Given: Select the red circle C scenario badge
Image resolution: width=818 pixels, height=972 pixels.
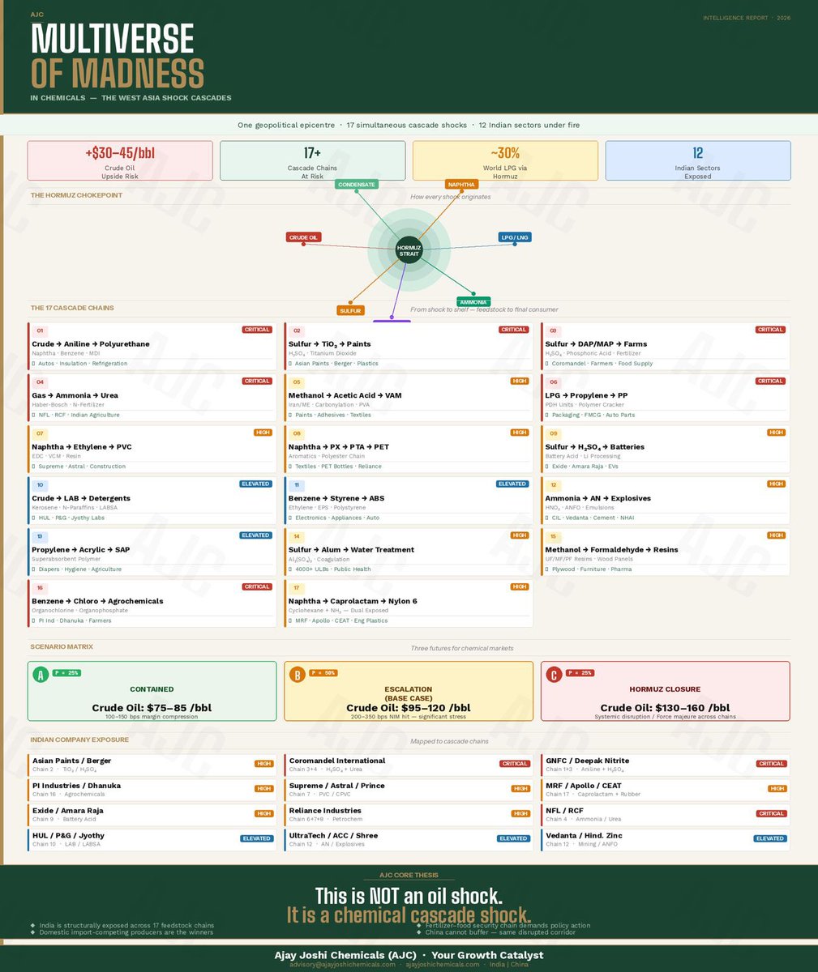Looking at the screenshot, I should click(x=555, y=674).
